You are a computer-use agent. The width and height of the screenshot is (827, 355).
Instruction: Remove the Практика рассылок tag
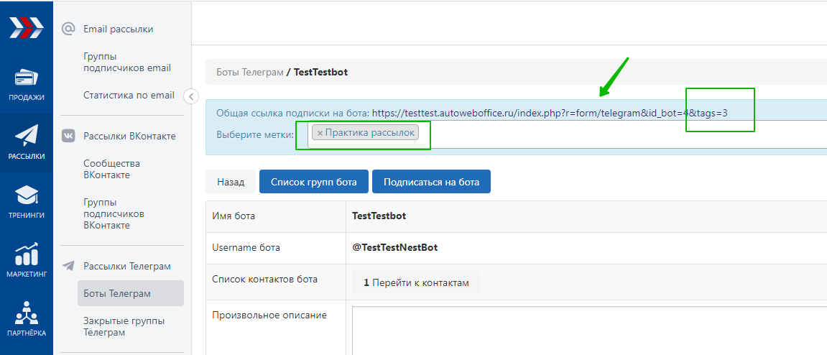[320, 133]
